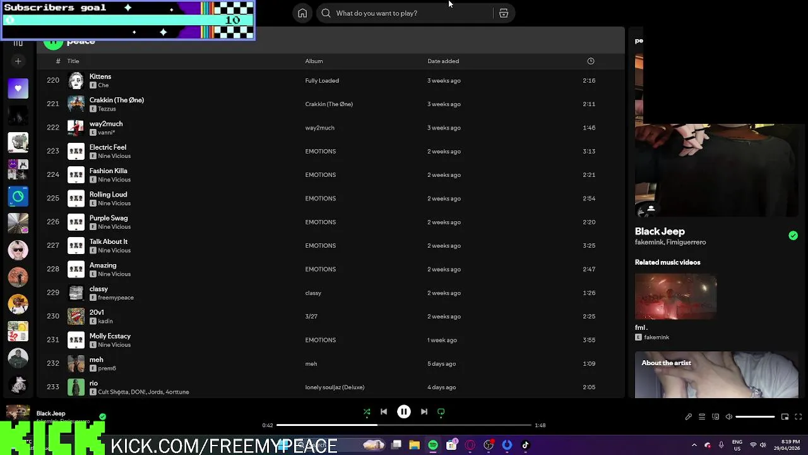The width and height of the screenshot is (808, 455).
Task: Select the rio track title
Action: tap(93, 383)
